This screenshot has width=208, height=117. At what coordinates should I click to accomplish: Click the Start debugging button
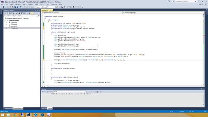(x=31, y=7)
